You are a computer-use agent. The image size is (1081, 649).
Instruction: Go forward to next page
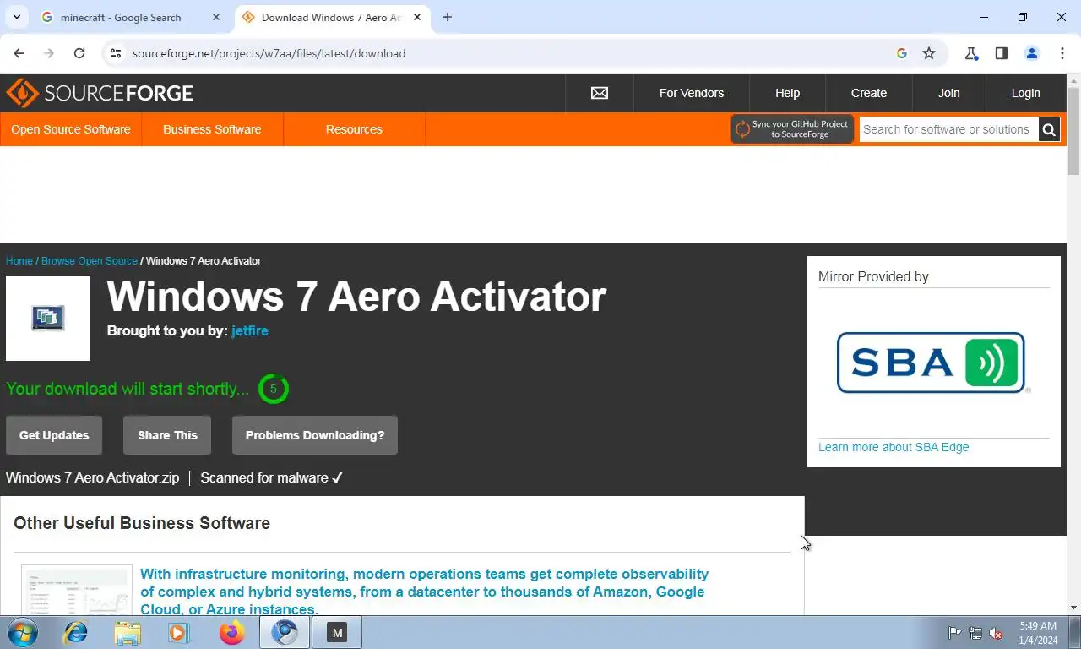pos(49,53)
